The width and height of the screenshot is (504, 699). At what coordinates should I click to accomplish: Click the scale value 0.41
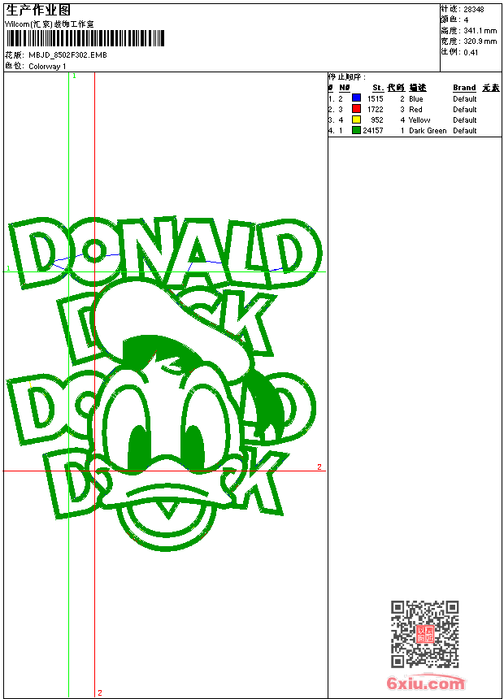(471, 53)
